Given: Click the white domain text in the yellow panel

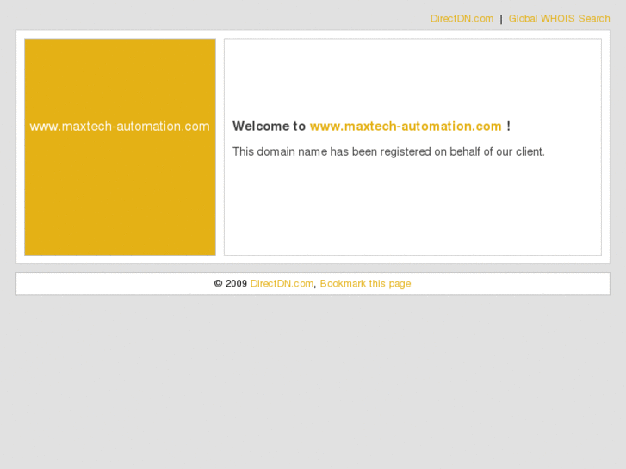Looking at the screenshot, I should (x=120, y=127).
